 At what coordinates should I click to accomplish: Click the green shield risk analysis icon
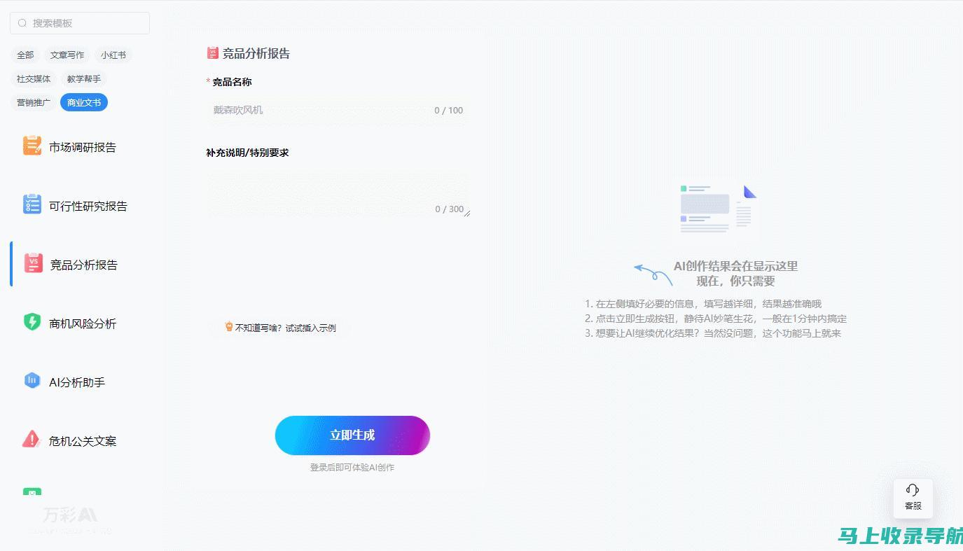[x=32, y=322]
